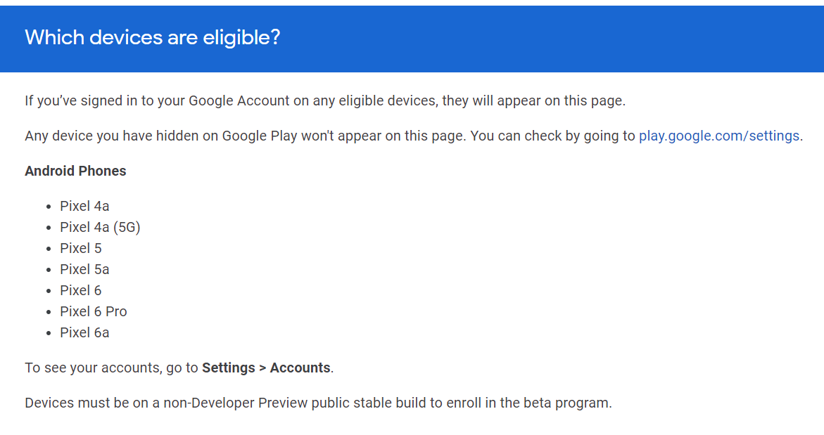Image resolution: width=824 pixels, height=435 pixels.
Task: Click the "To see your accounts, go to" text
Action: [x=111, y=368]
